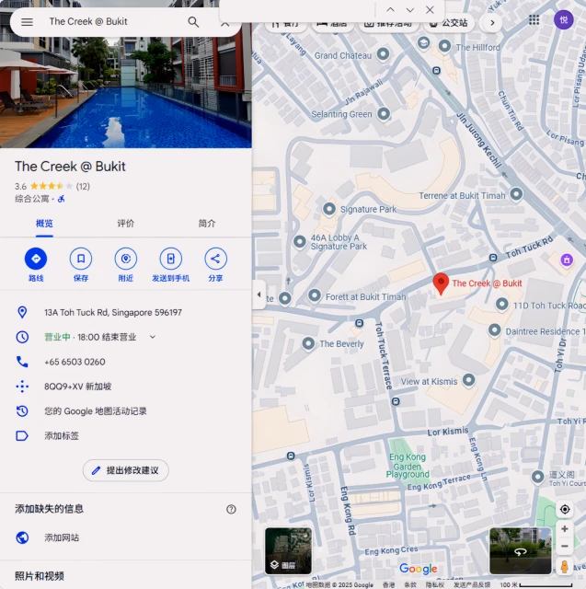Click the help icon beside 添加缺失的信息
Screen dimensions: 586x589
click(231, 509)
